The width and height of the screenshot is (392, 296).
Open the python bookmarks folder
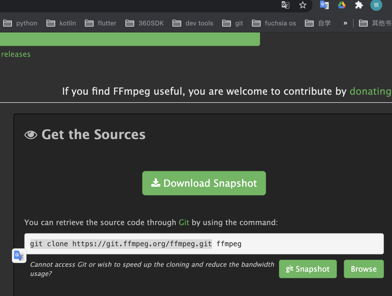click(20, 23)
